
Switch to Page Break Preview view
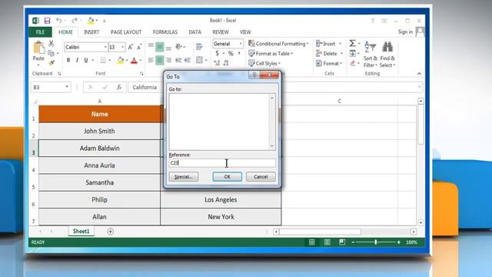[342, 242]
